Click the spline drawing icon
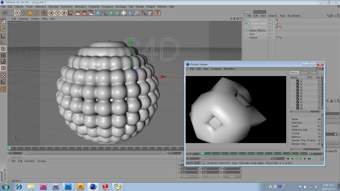This screenshot has height=191, width=340. click(x=105, y=13)
